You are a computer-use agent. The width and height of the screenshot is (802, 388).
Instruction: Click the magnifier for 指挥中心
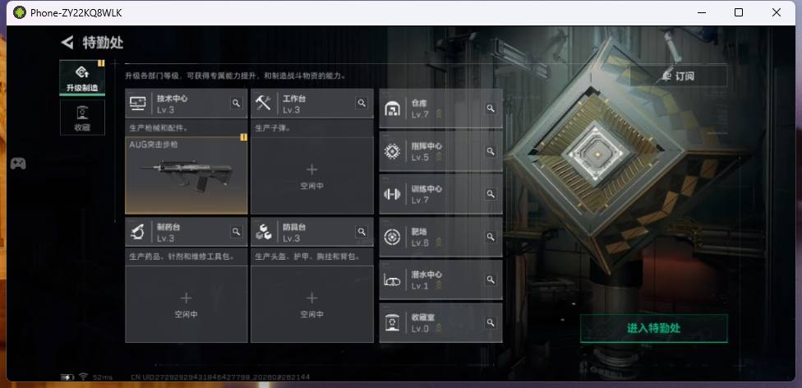click(x=491, y=151)
